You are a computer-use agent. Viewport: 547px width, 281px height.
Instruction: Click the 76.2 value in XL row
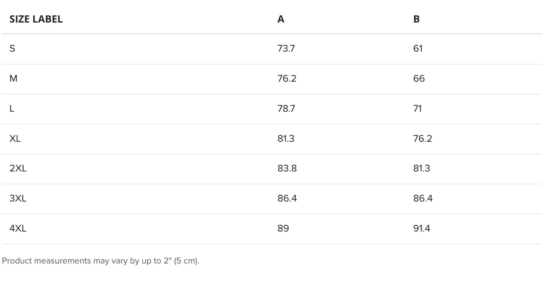click(423, 139)
